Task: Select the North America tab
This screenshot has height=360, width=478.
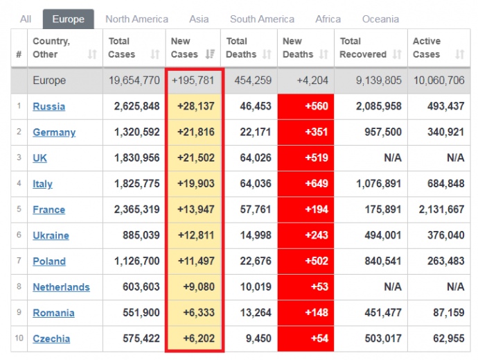Action: pyautogui.click(x=136, y=19)
